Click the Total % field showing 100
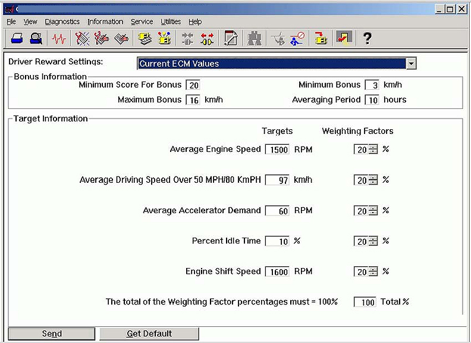 (365, 302)
